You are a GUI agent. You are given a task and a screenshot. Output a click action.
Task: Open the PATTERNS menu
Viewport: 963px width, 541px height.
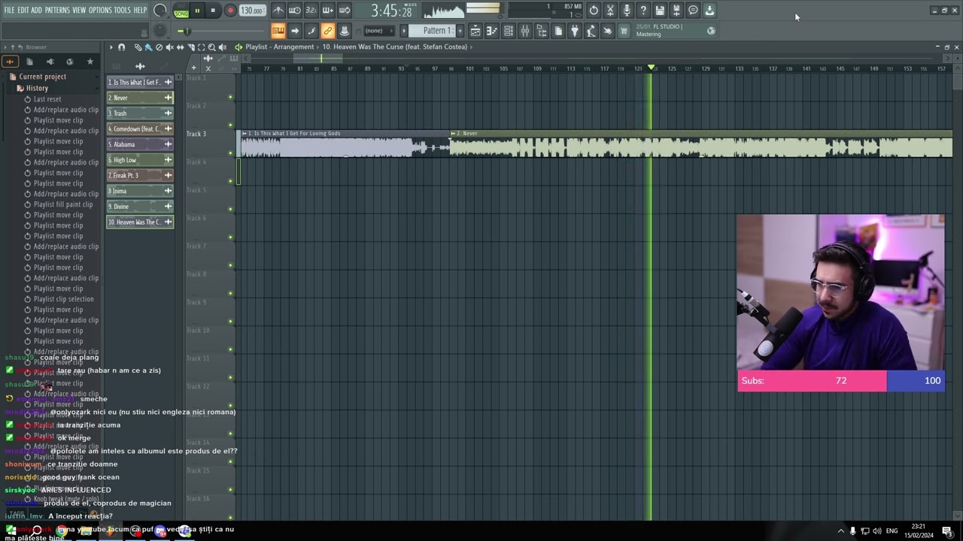(x=57, y=11)
